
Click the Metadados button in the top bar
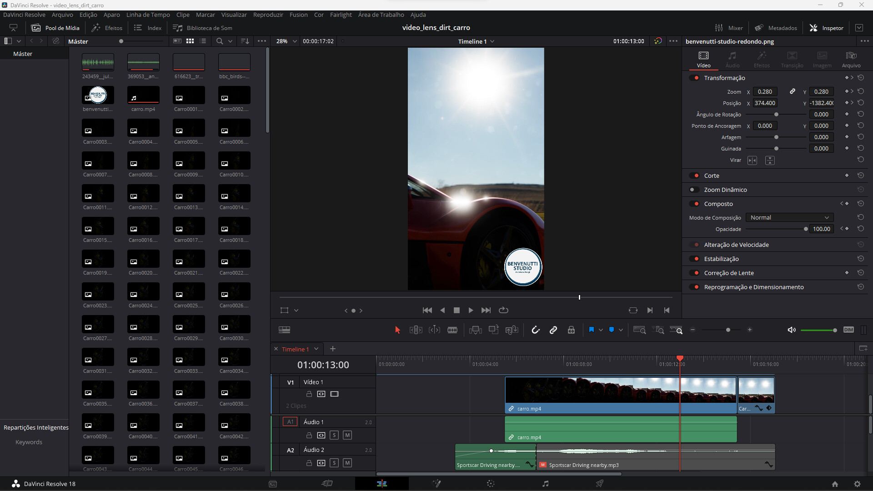pos(776,27)
